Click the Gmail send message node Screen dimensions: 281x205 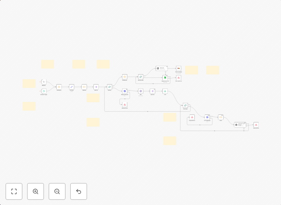[178, 69]
